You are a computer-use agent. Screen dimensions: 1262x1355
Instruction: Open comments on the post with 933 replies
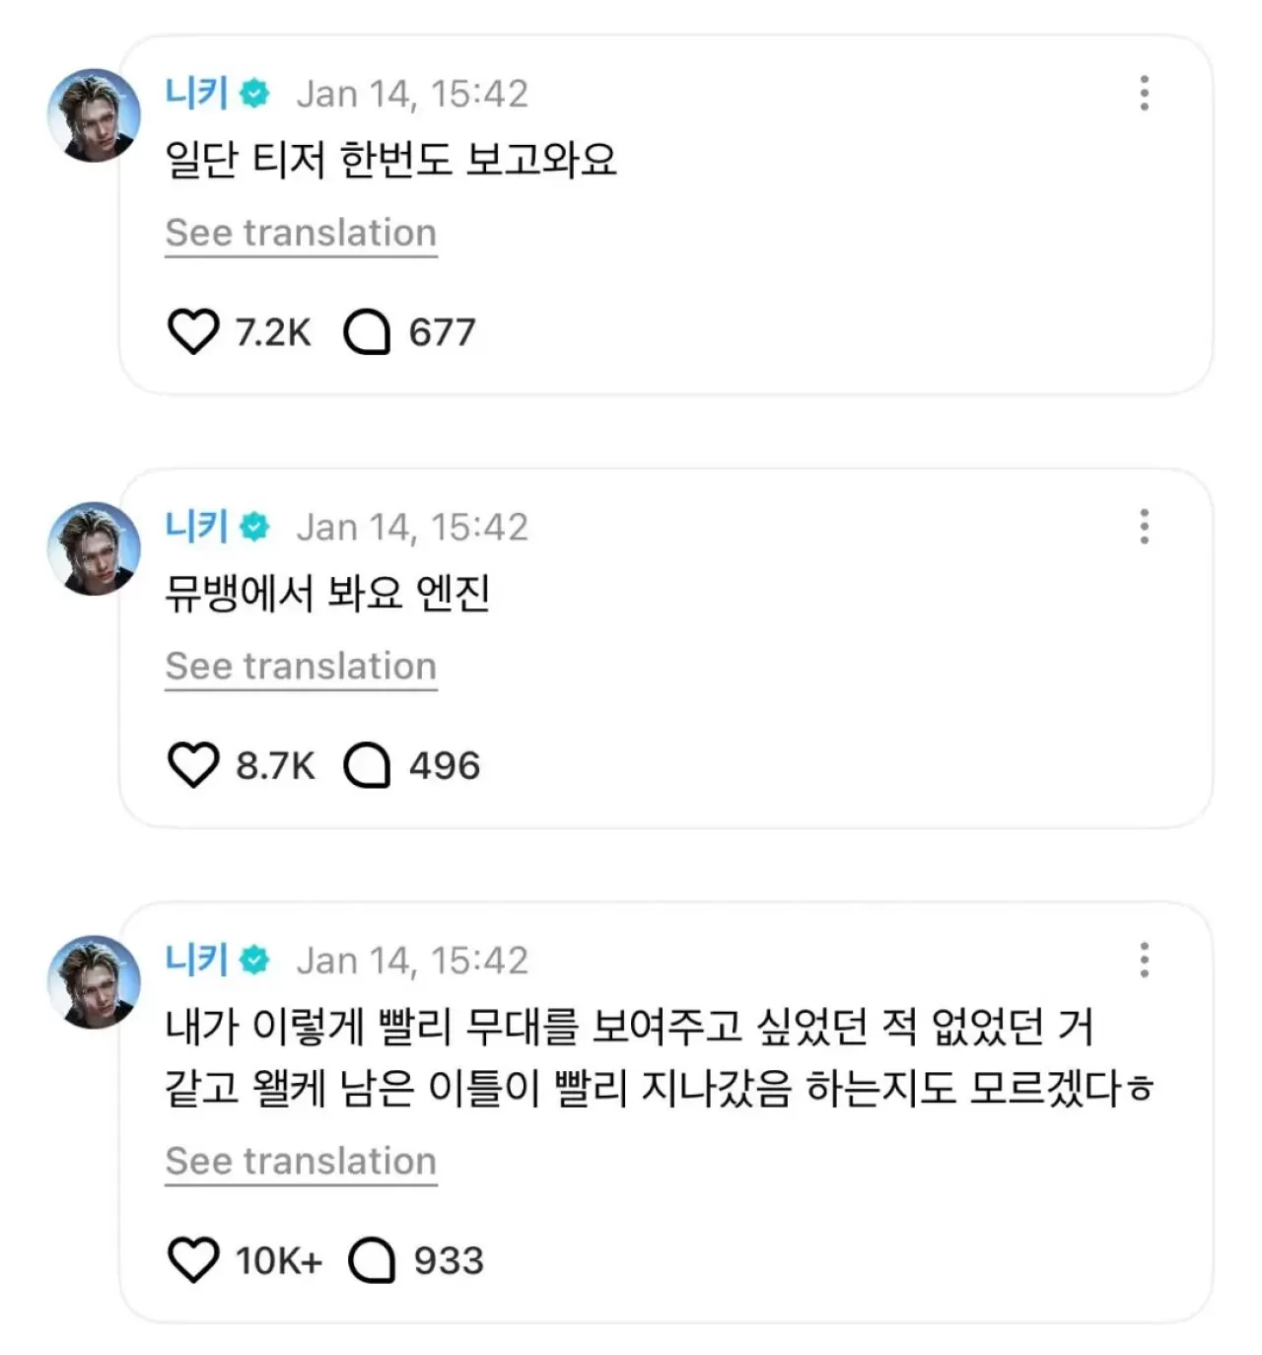point(372,1260)
